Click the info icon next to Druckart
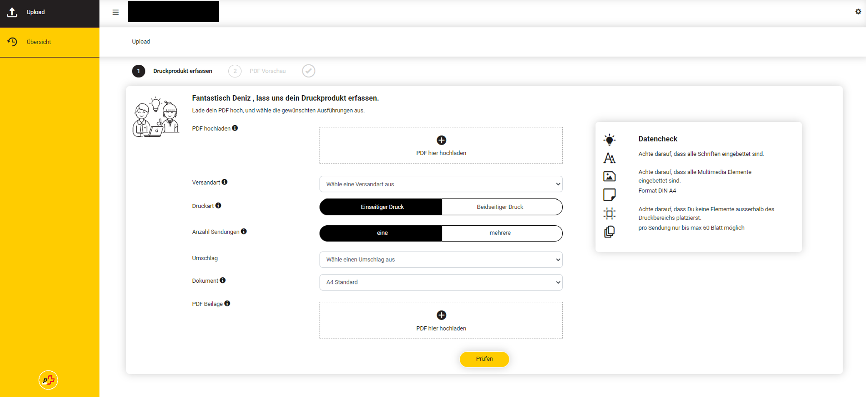 tap(218, 206)
